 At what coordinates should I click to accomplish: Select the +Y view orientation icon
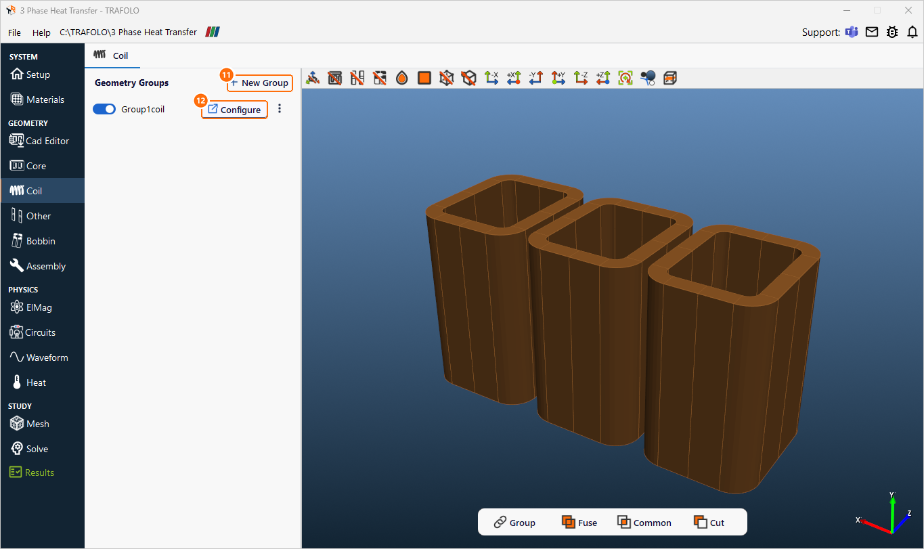click(558, 78)
